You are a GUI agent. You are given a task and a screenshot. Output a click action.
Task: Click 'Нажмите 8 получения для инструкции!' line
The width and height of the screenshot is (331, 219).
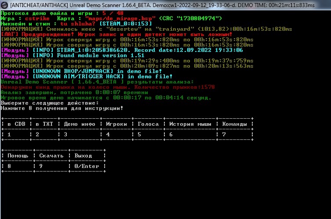tap(62, 108)
